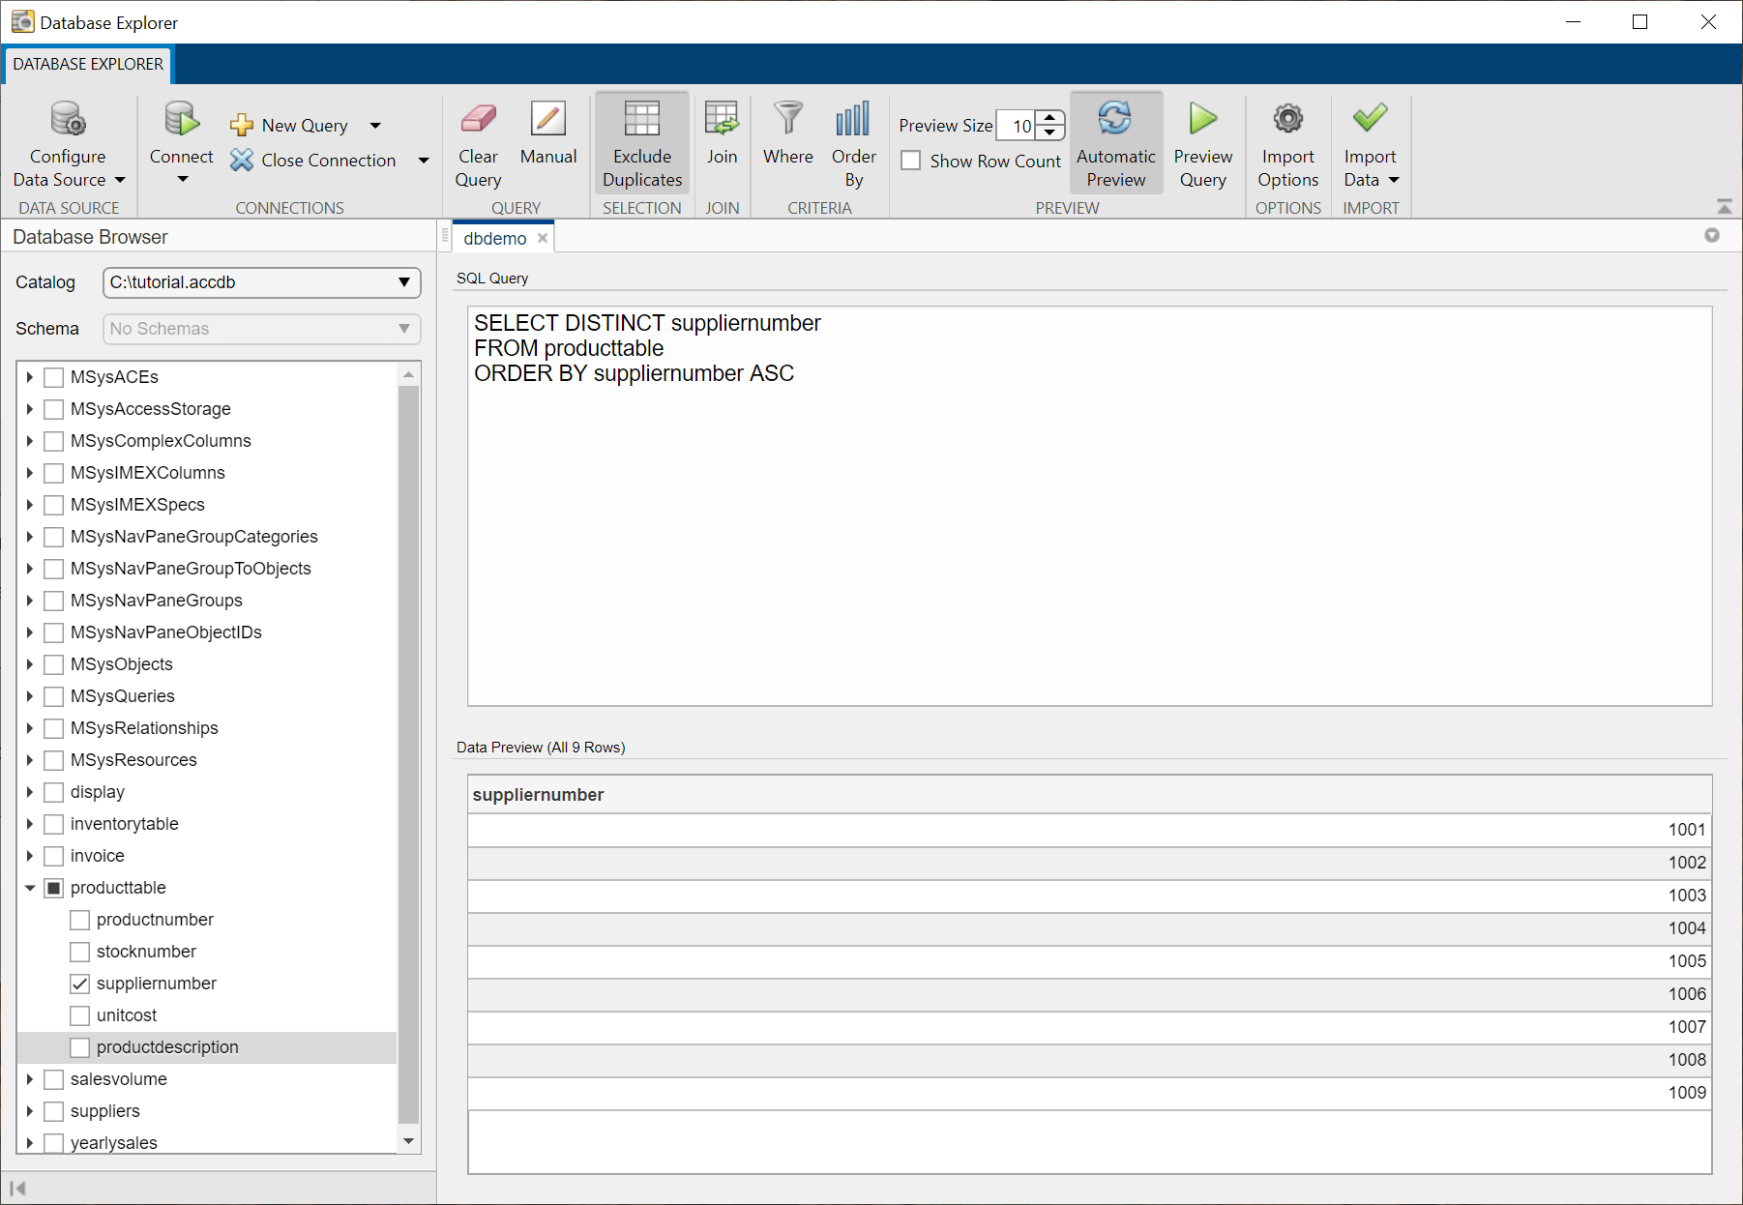The width and height of the screenshot is (1743, 1205).
Task: Decrease the Preview Size value
Action: coord(1050,132)
